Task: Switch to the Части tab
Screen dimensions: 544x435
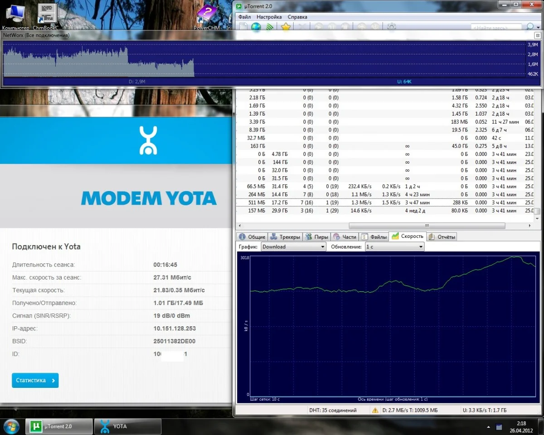Action: pos(345,237)
